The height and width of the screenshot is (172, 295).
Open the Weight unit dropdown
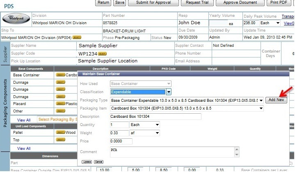click(144, 133)
